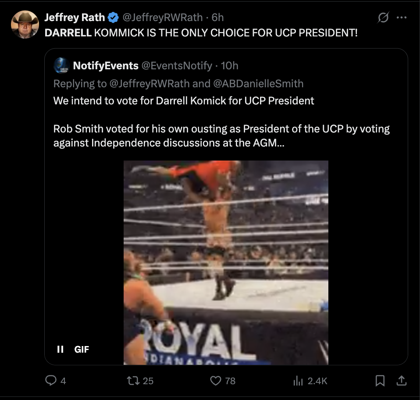420x400 pixels.
Task: Open view analytics bar chart icon
Action: [x=298, y=381]
